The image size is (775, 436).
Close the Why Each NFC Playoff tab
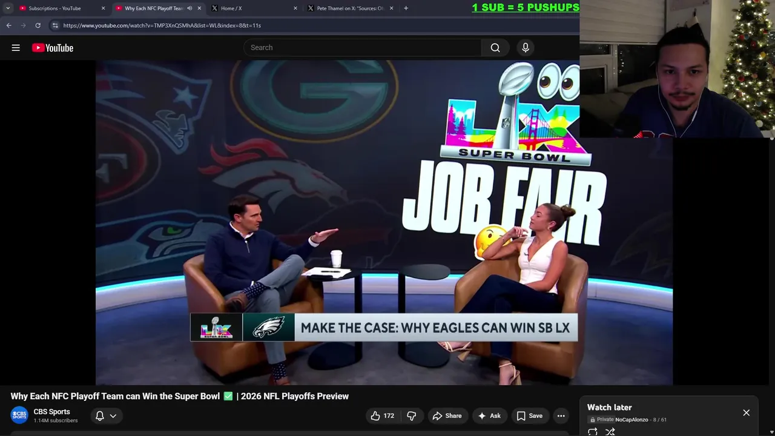point(199,8)
